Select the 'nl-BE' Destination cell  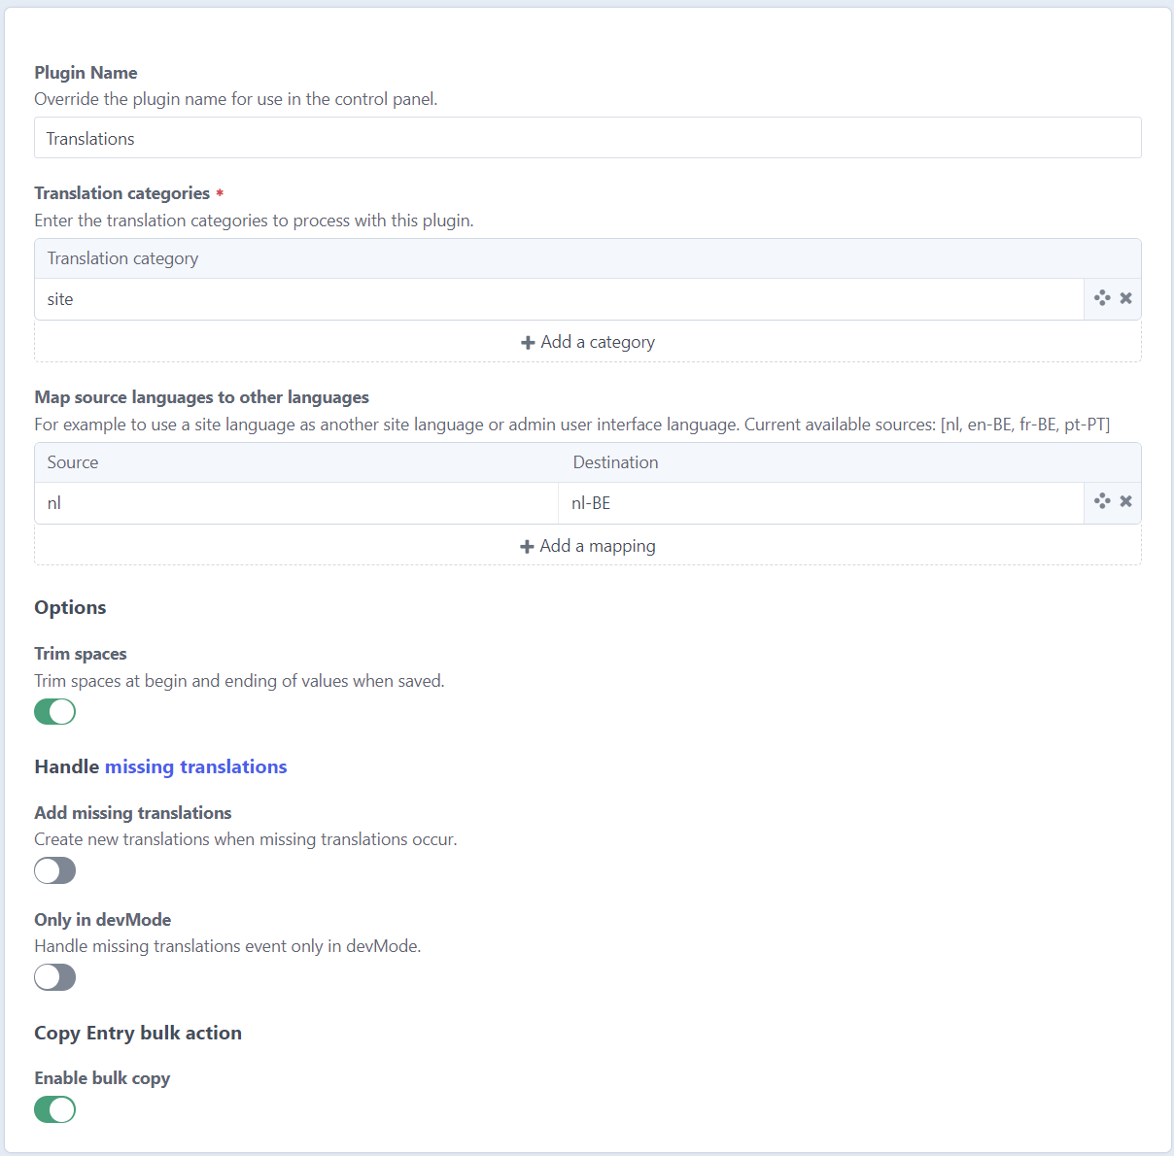point(820,503)
